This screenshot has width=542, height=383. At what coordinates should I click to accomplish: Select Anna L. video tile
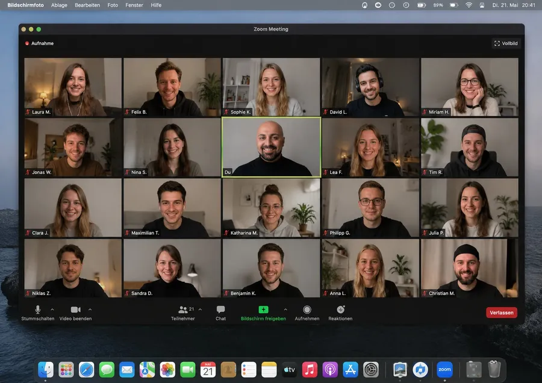point(370,268)
